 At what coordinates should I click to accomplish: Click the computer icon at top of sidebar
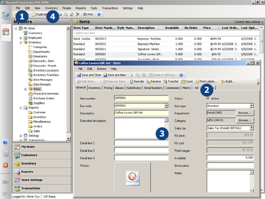[5, 16]
